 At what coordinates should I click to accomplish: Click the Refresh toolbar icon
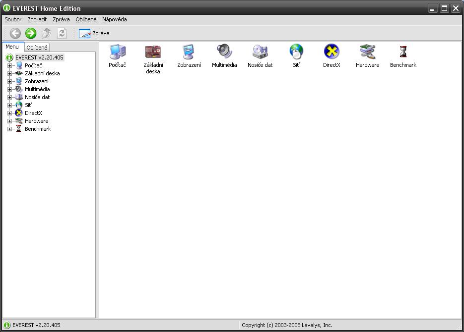62,33
